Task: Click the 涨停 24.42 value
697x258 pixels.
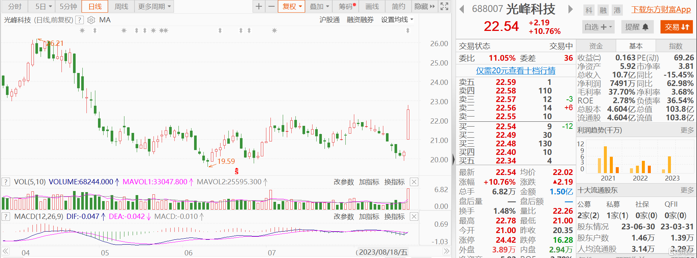Action: [x=506, y=240]
